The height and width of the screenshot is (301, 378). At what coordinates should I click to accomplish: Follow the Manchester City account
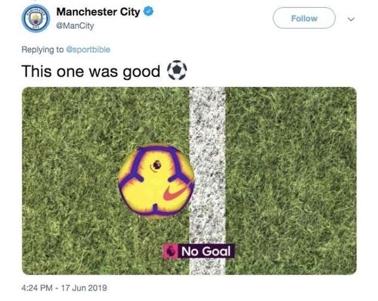304,18
